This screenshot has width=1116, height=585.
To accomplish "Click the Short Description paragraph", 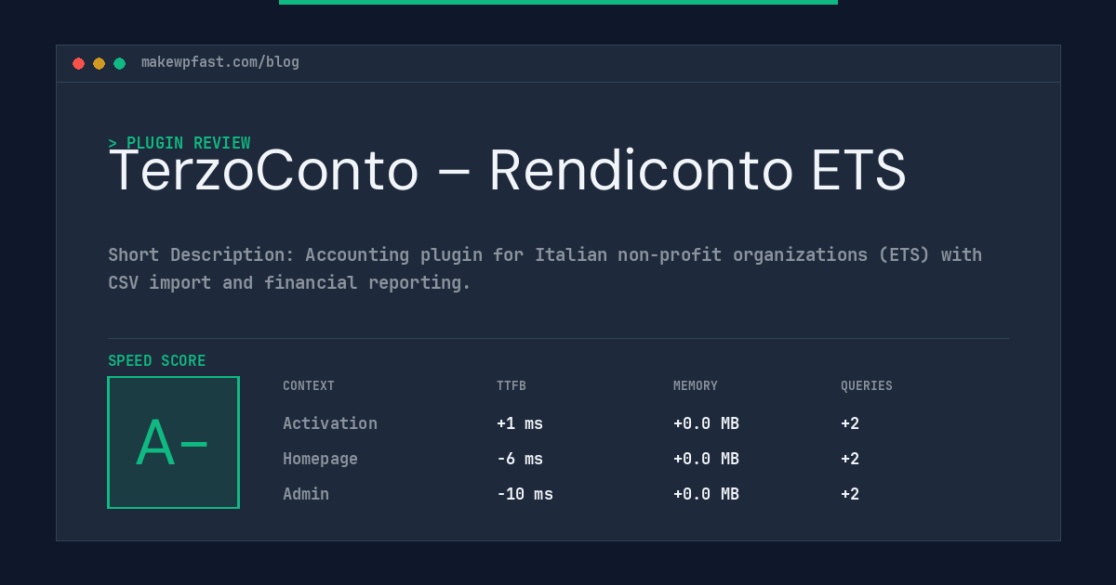I will pyautogui.click(x=545, y=268).
